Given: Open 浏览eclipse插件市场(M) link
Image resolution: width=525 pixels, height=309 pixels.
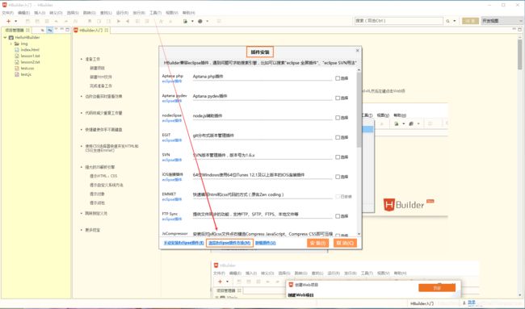Looking at the screenshot, I should tap(229, 243).
